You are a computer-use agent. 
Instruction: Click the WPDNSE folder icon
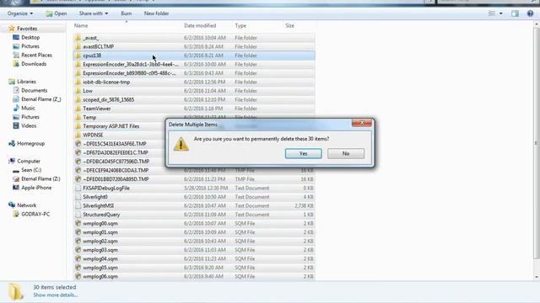point(78,135)
